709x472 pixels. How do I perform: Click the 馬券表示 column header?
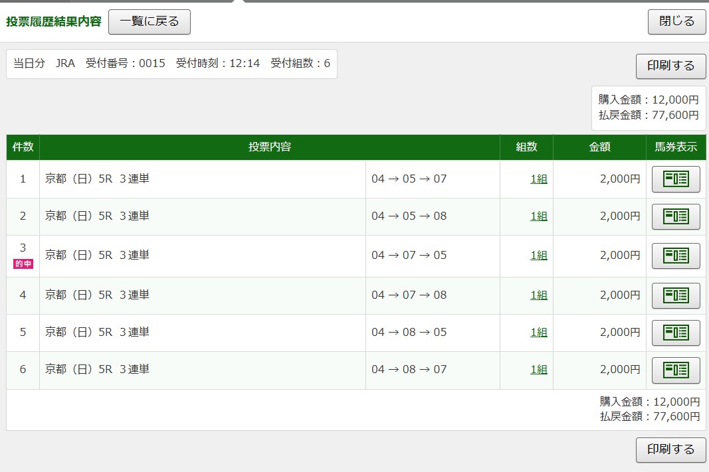pyautogui.click(x=676, y=147)
